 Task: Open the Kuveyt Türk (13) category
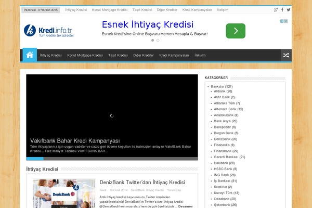[226, 193]
